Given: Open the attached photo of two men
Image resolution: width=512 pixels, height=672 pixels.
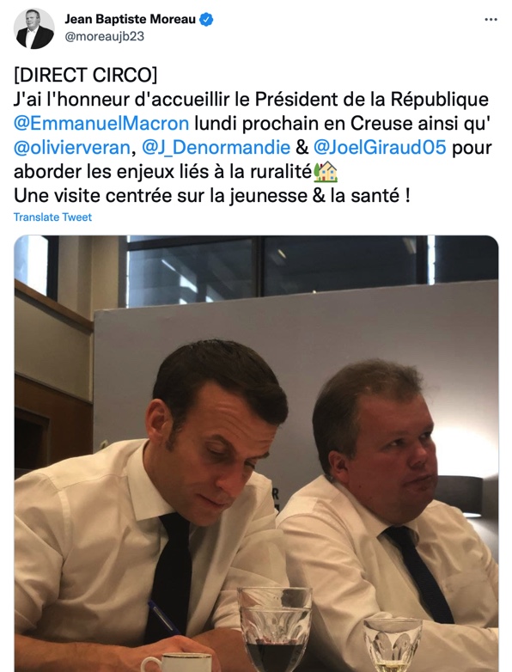Looking at the screenshot, I should pos(256,454).
